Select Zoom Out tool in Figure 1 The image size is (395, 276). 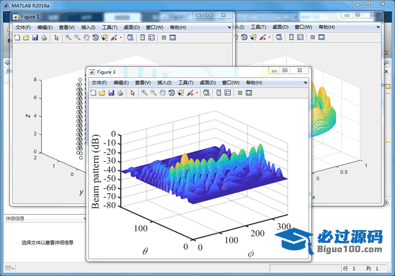(77, 38)
